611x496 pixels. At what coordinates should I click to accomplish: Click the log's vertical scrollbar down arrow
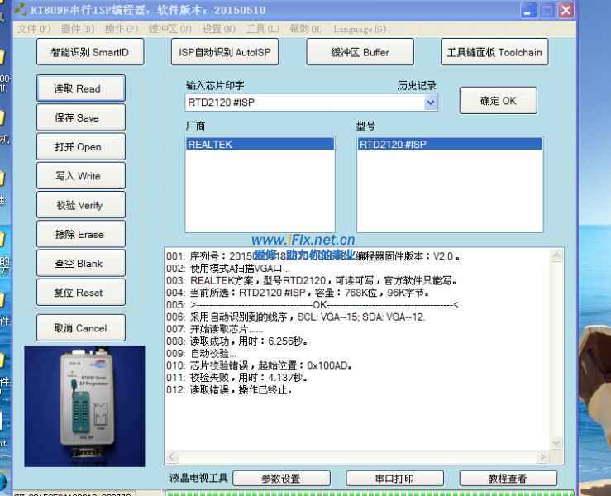click(556, 443)
